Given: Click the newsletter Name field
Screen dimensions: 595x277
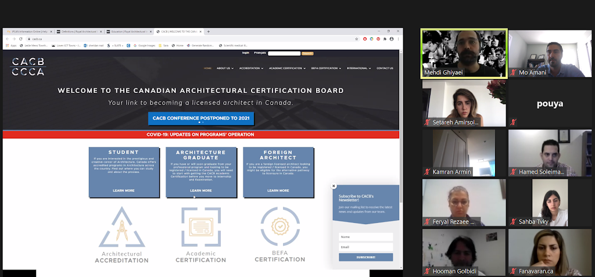Looking at the screenshot, I should (x=366, y=237).
